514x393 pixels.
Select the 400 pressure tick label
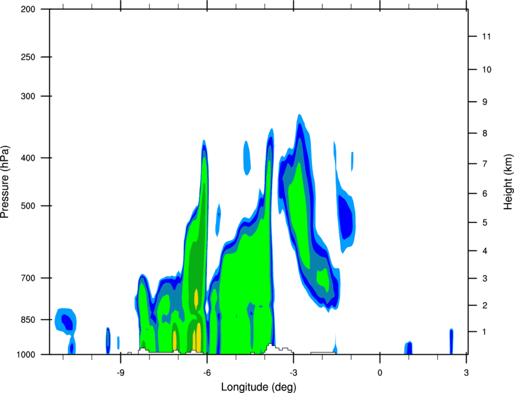(28, 158)
